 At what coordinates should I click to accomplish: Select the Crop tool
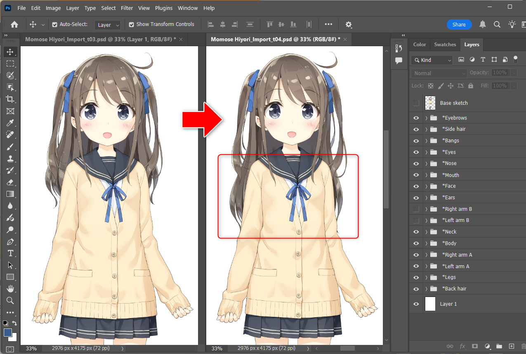[x=10, y=99]
